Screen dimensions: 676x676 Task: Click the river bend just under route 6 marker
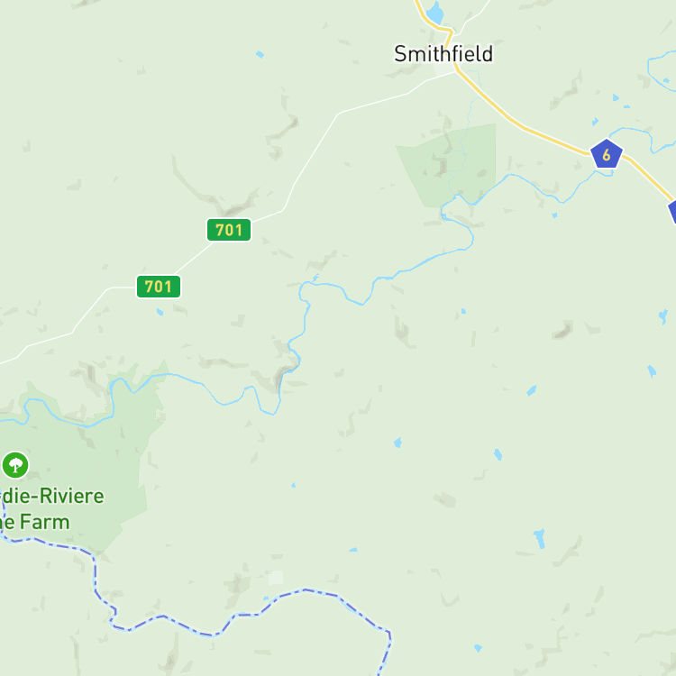(604, 173)
